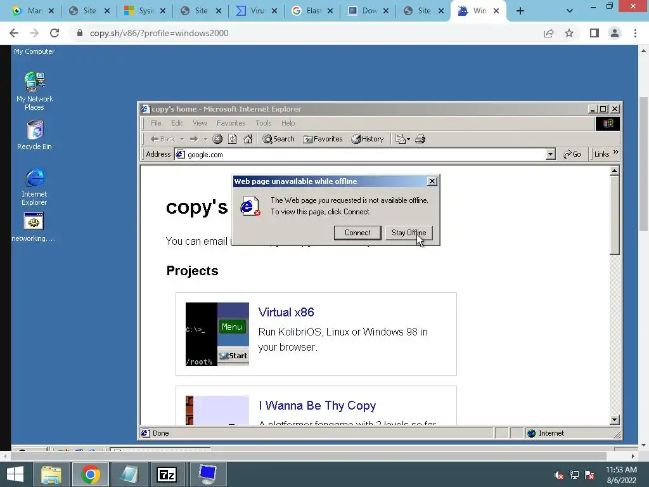Open File Explorer from the taskbar

[51, 474]
